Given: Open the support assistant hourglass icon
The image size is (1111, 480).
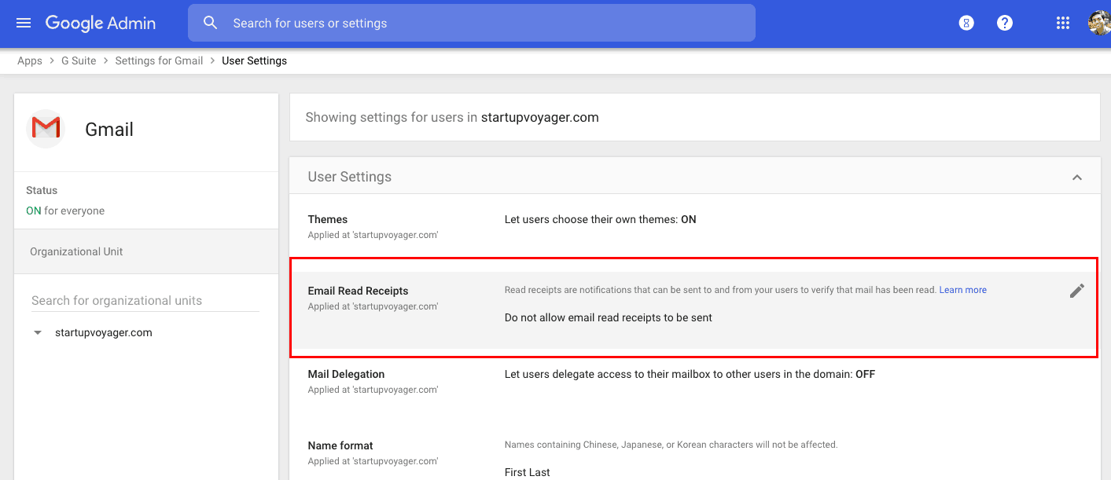Looking at the screenshot, I should (x=966, y=23).
